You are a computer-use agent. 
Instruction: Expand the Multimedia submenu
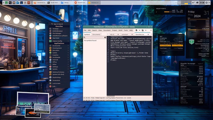(59, 57)
